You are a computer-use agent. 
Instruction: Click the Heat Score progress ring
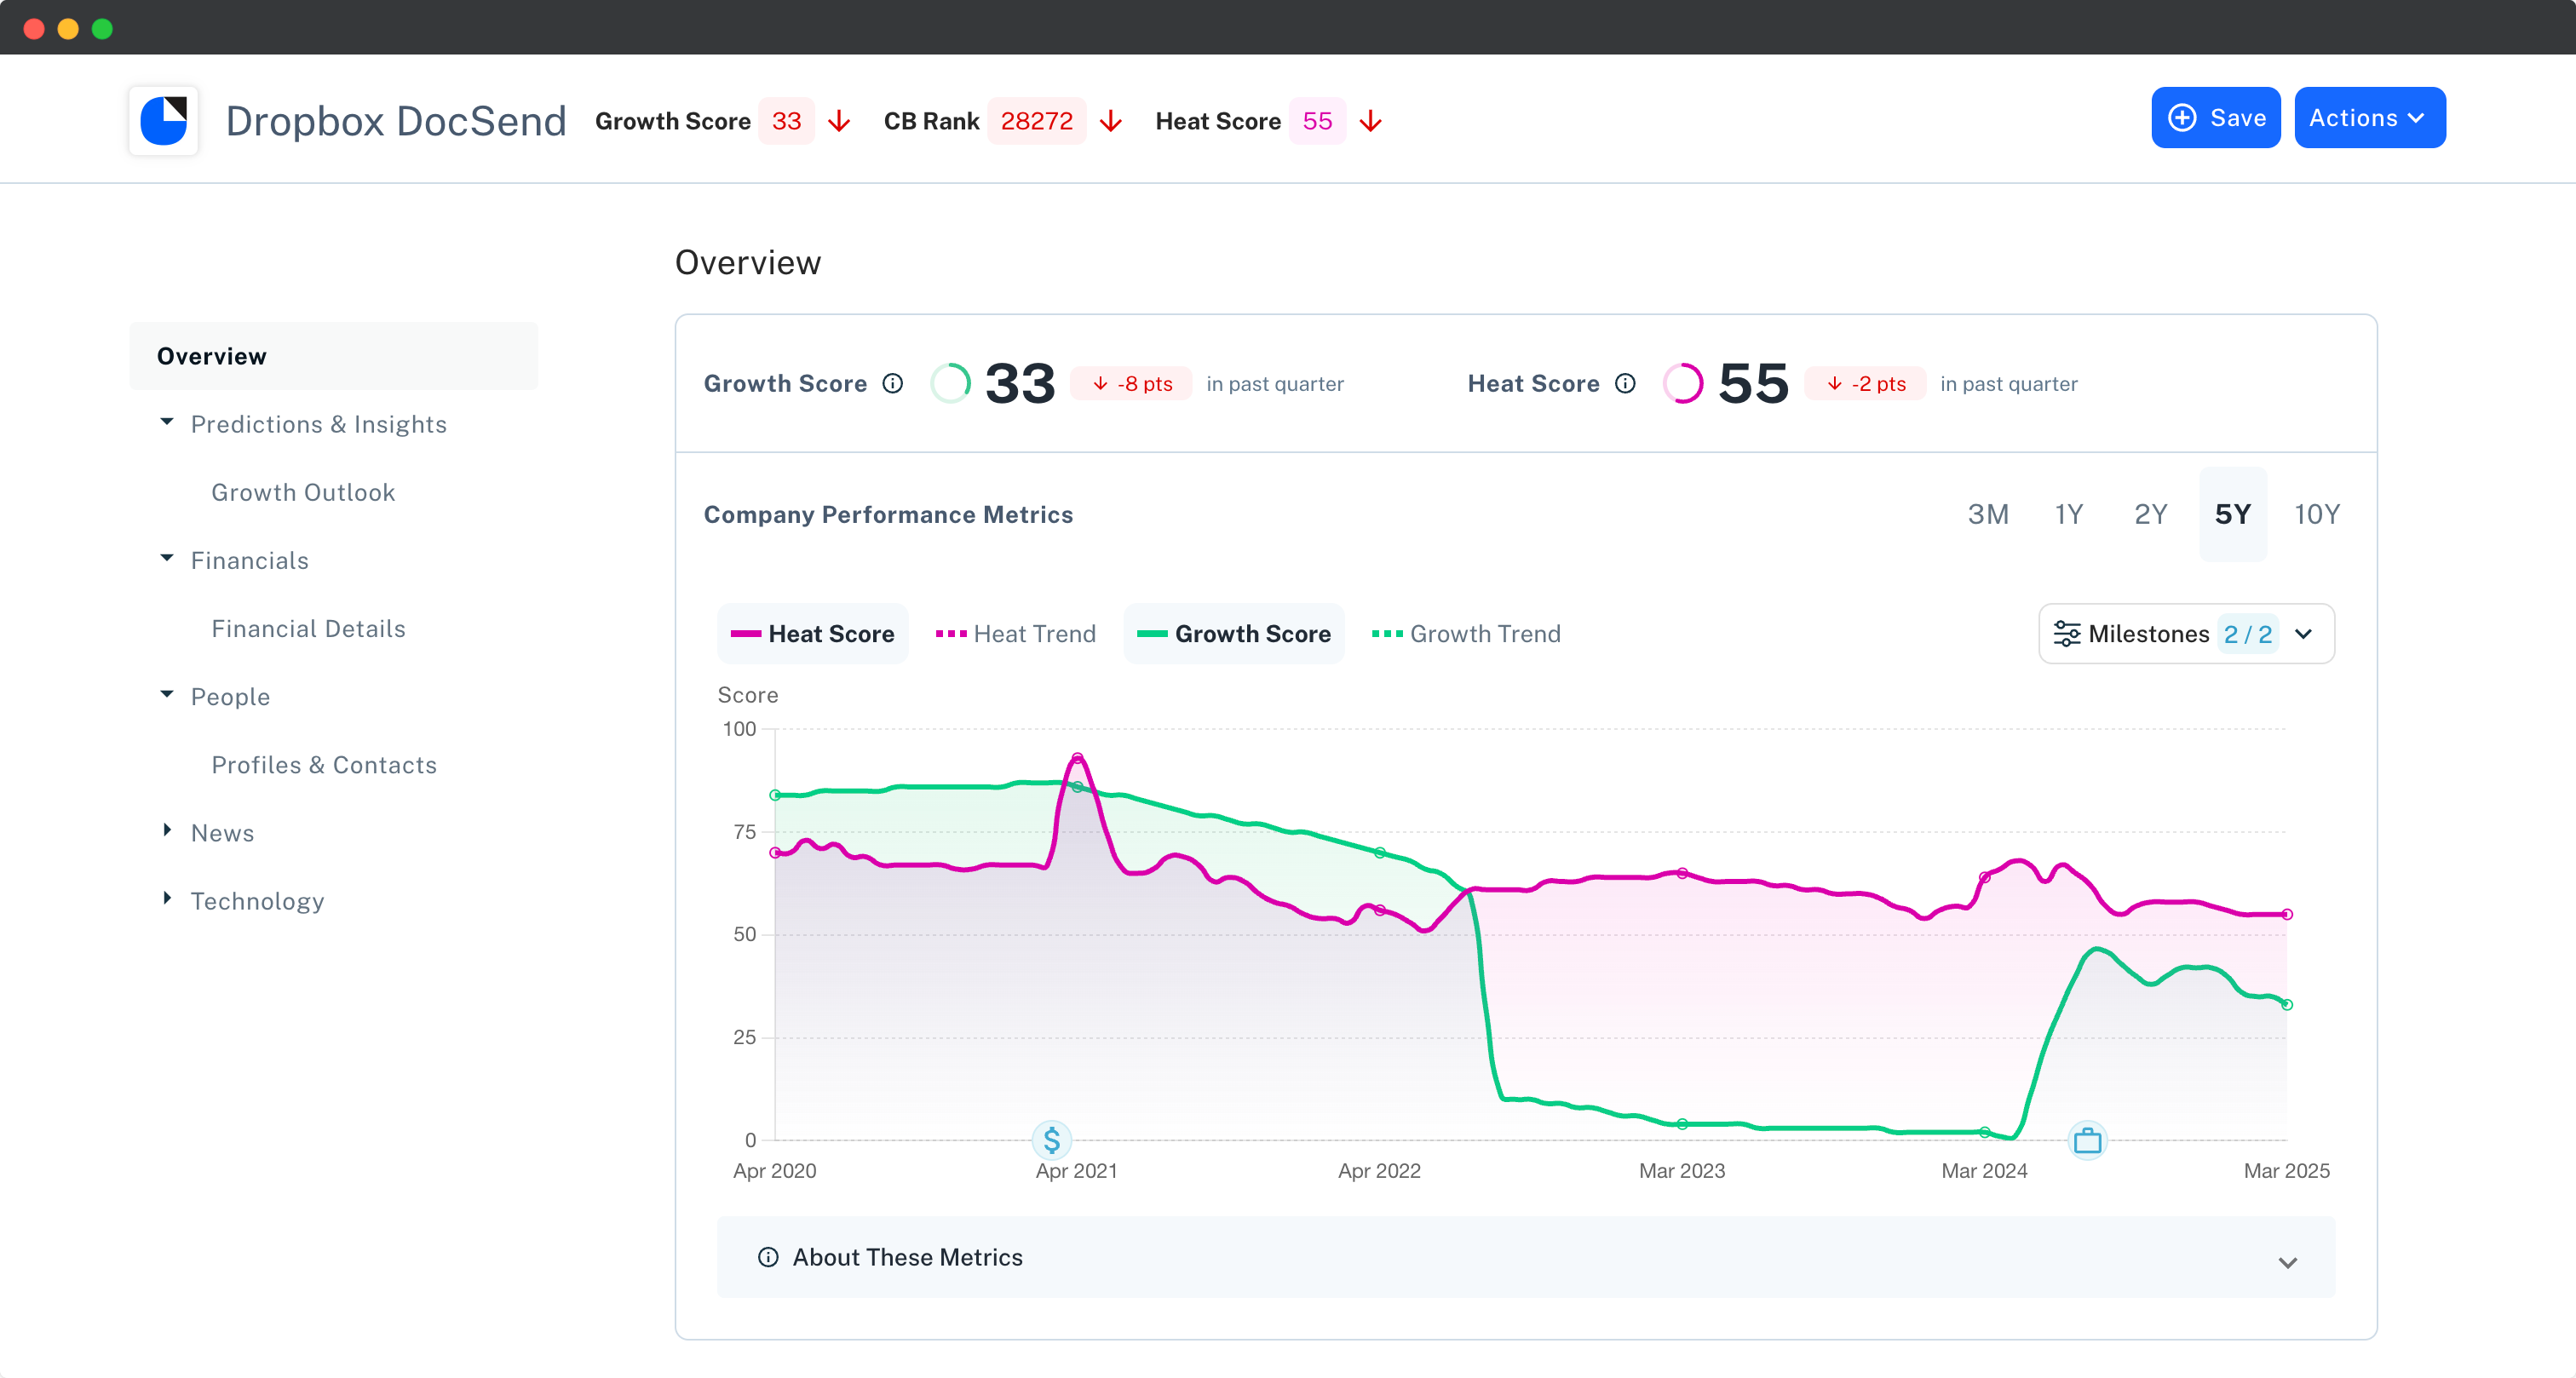point(1684,383)
